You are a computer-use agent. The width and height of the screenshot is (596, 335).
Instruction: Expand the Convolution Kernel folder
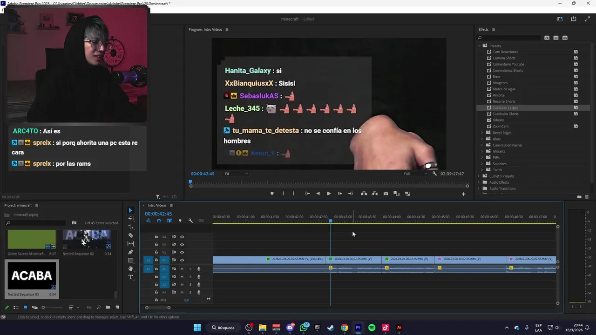coord(482,145)
